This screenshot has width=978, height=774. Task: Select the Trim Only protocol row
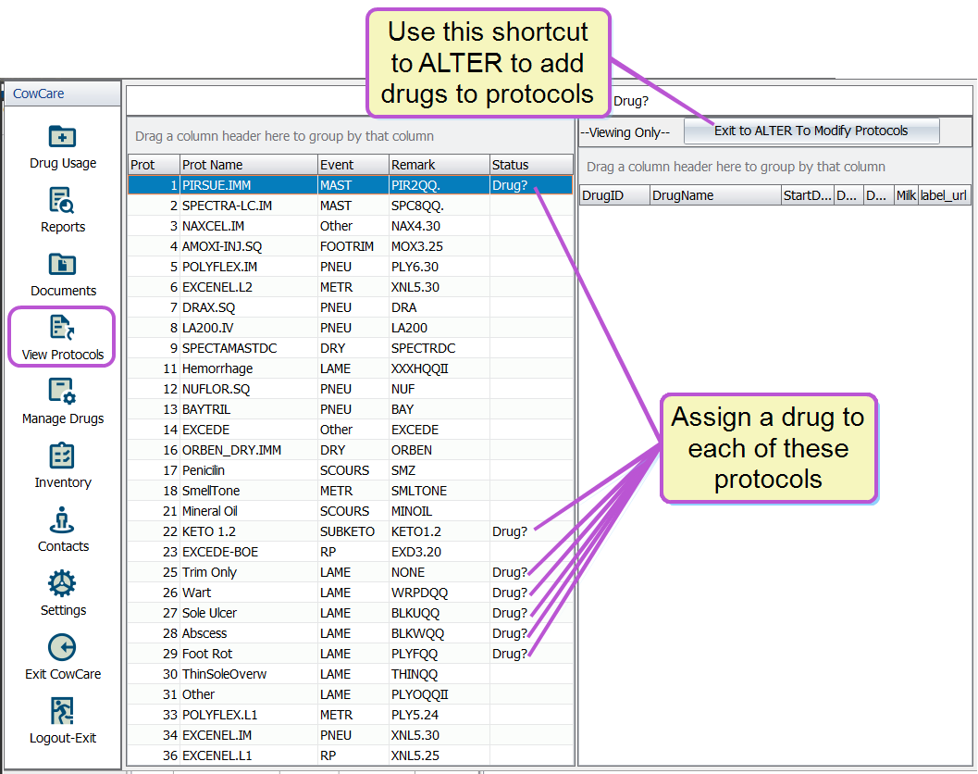pyautogui.click(x=350, y=572)
